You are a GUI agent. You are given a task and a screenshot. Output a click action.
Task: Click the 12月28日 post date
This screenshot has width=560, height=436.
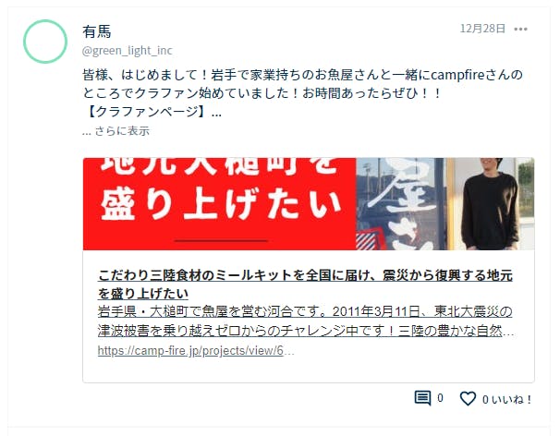pos(482,29)
